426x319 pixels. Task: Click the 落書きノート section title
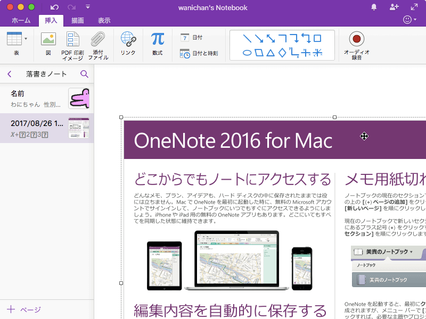click(x=46, y=74)
